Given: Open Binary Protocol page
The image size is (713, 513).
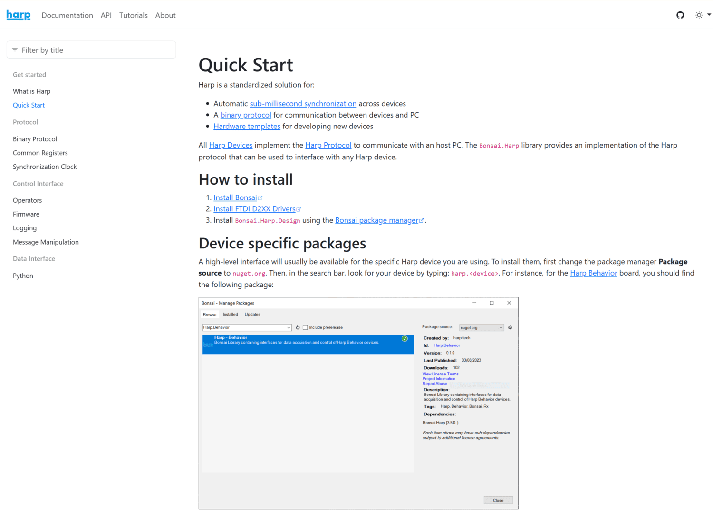Looking at the screenshot, I should click(35, 139).
